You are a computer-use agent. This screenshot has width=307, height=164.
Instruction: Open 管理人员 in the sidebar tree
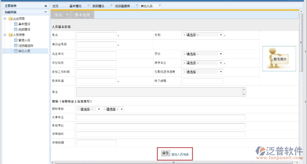tap(24, 40)
